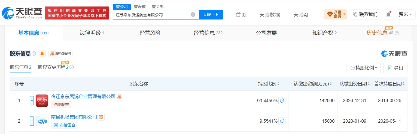
Task: Click the 市管国企 tag
Action: click(65, 125)
